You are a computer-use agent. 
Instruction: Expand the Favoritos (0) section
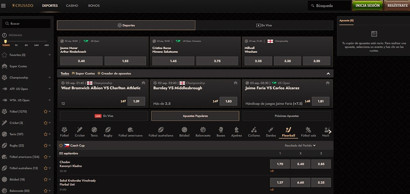click(49, 55)
